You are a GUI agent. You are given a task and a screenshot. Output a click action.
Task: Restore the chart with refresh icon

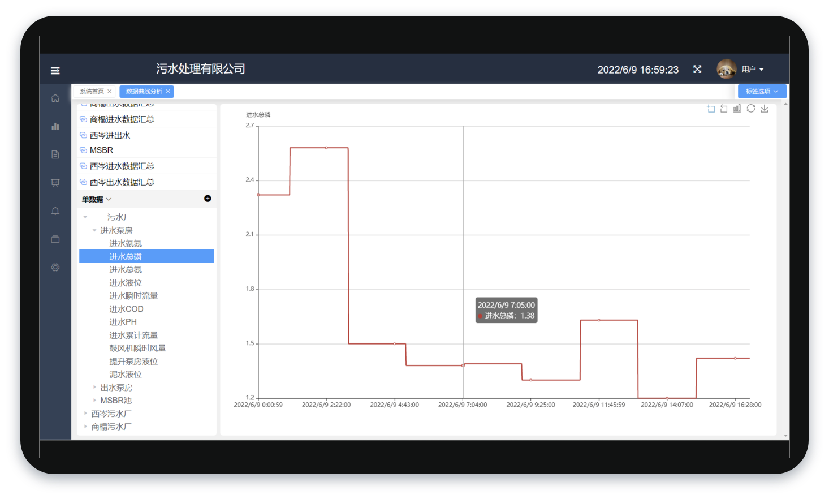tap(751, 109)
